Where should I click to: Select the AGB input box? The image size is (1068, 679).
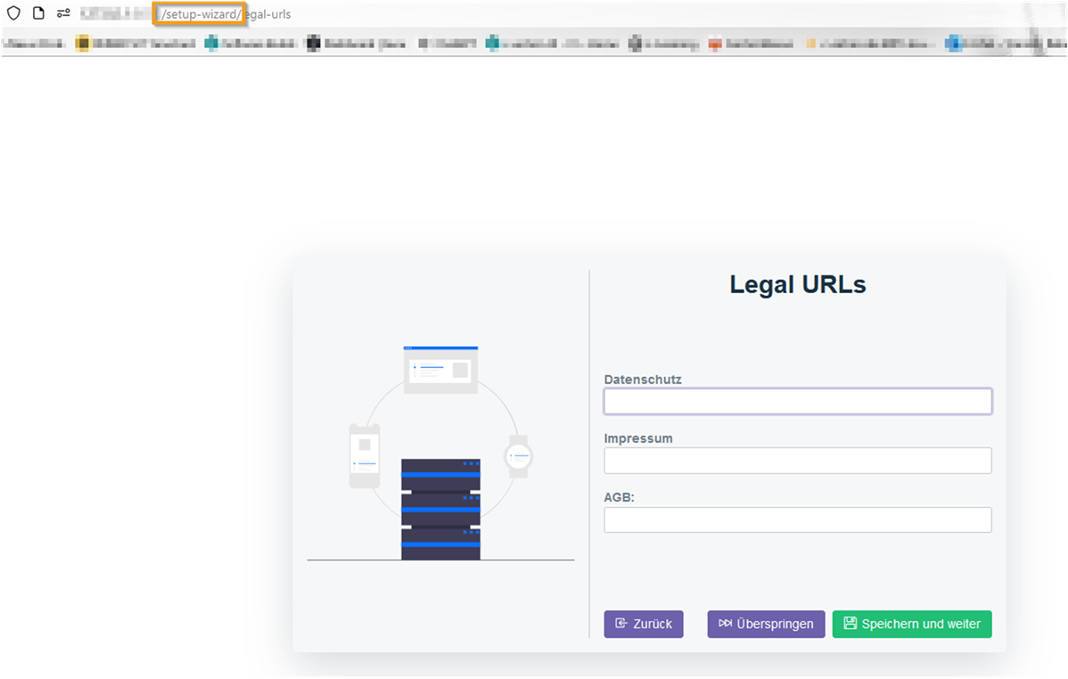[797, 519]
